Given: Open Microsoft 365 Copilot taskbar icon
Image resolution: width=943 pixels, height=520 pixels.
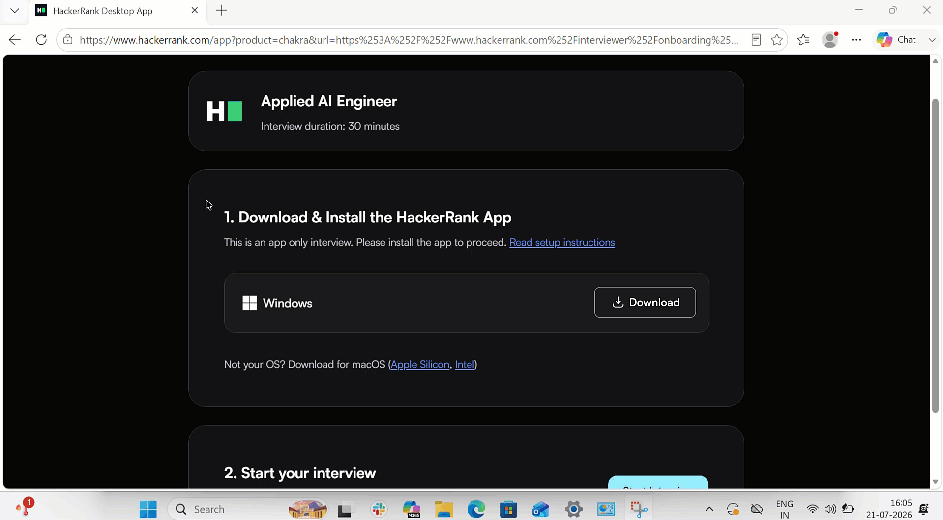Looking at the screenshot, I should click(412, 509).
